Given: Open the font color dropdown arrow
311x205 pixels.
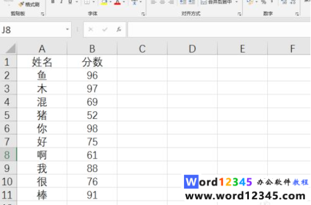Looking at the screenshot, I should 124,2.
